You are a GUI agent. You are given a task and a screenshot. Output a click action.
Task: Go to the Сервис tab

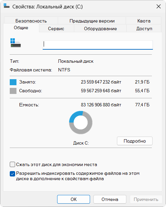click(x=56, y=29)
